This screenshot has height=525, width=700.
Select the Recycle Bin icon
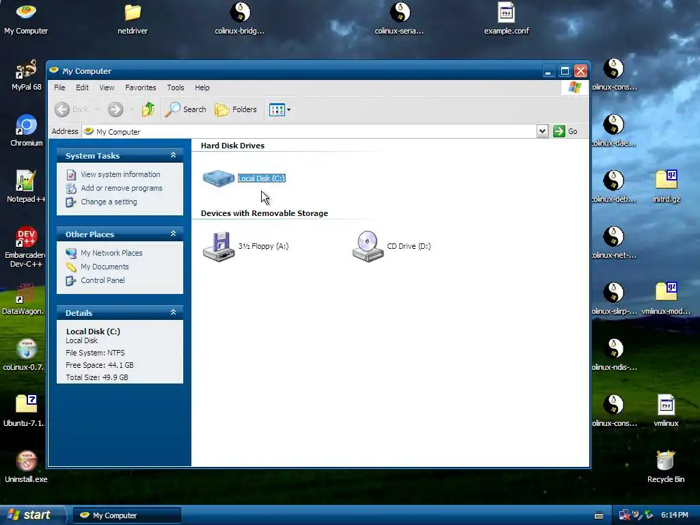tap(666, 466)
